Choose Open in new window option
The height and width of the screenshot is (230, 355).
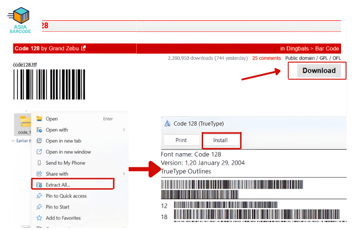click(x=68, y=152)
